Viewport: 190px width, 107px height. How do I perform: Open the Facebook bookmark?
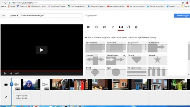22,6
